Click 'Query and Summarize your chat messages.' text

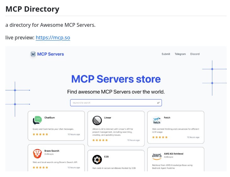pos(53,129)
